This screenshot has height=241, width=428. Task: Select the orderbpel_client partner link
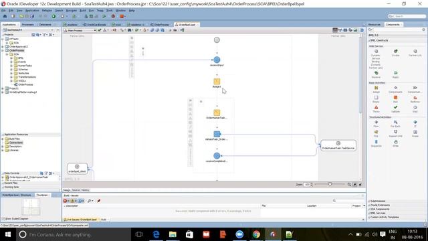tap(78, 168)
